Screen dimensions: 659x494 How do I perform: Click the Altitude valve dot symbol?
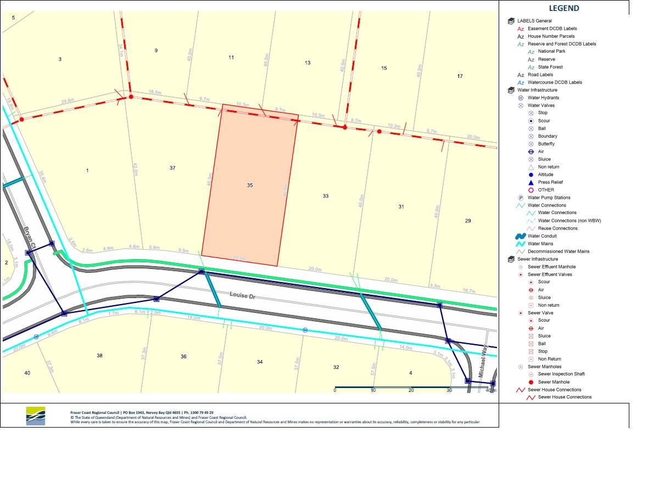[531, 175]
